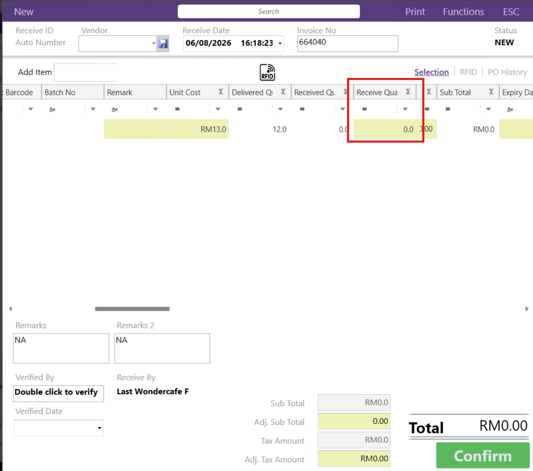
Task: Click the Aa filter icon under Batch No
Action: pyautogui.click(x=52, y=109)
